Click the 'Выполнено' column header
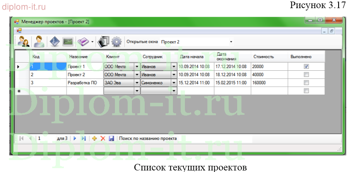The height and width of the screenshot is (172, 354). (306, 56)
